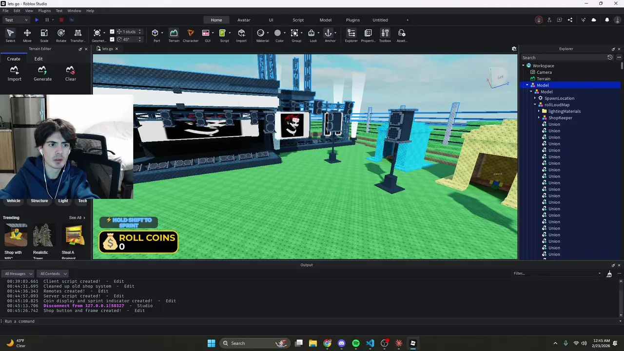
Task: Collapse the selected Model node
Action: [x=527, y=85]
